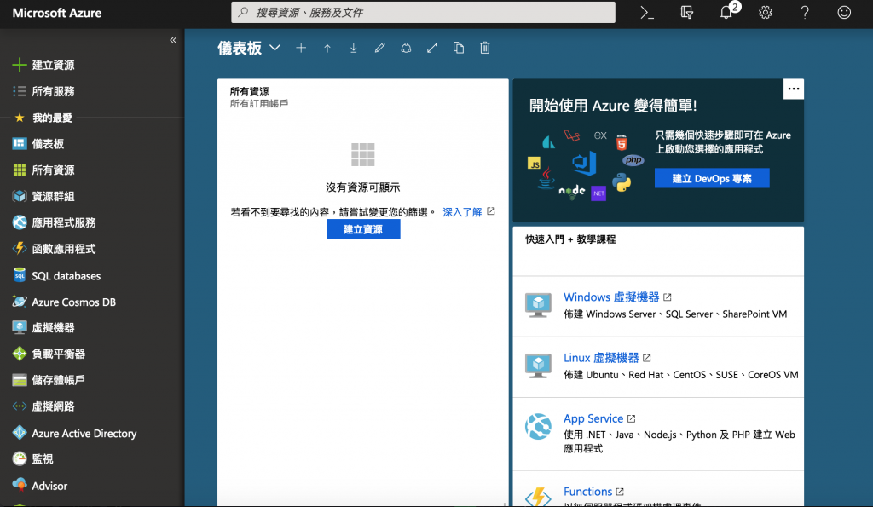
Task: Click the new dashboard plus icon
Action: pyautogui.click(x=301, y=48)
